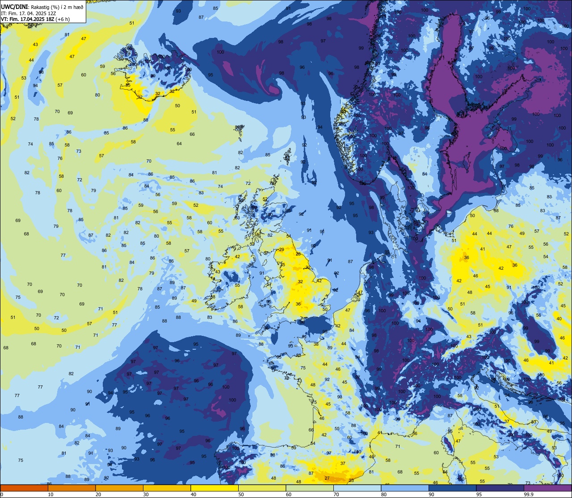Image resolution: width=572 pixels, height=498 pixels.
Task: Click the 'IT: Fim. 17. 04. 2025 12Z' line
Action: click(28, 13)
